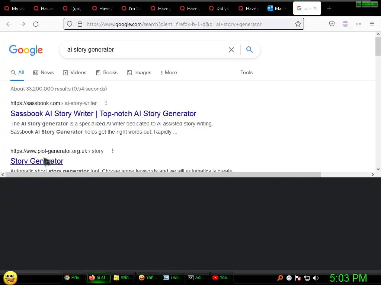Open the Firefox hamburger menu
This screenshot has height=285, width=381.
click(372, 24)
